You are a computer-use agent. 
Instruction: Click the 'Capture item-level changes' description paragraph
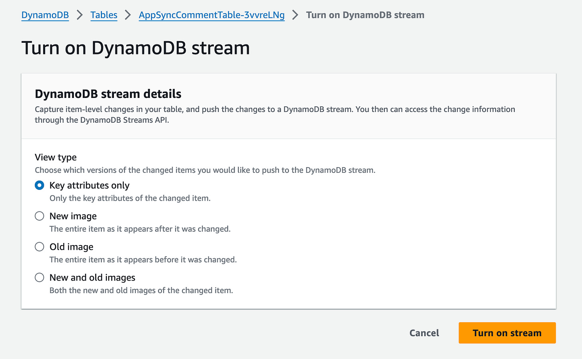tap(275, 115)
